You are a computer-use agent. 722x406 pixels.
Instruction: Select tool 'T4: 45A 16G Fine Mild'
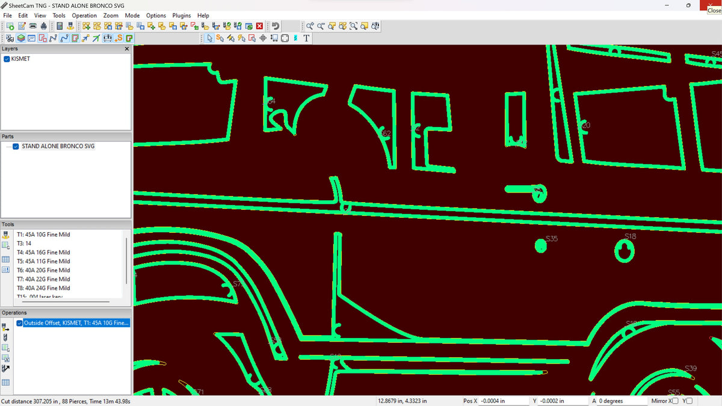(x=43, y=252)
